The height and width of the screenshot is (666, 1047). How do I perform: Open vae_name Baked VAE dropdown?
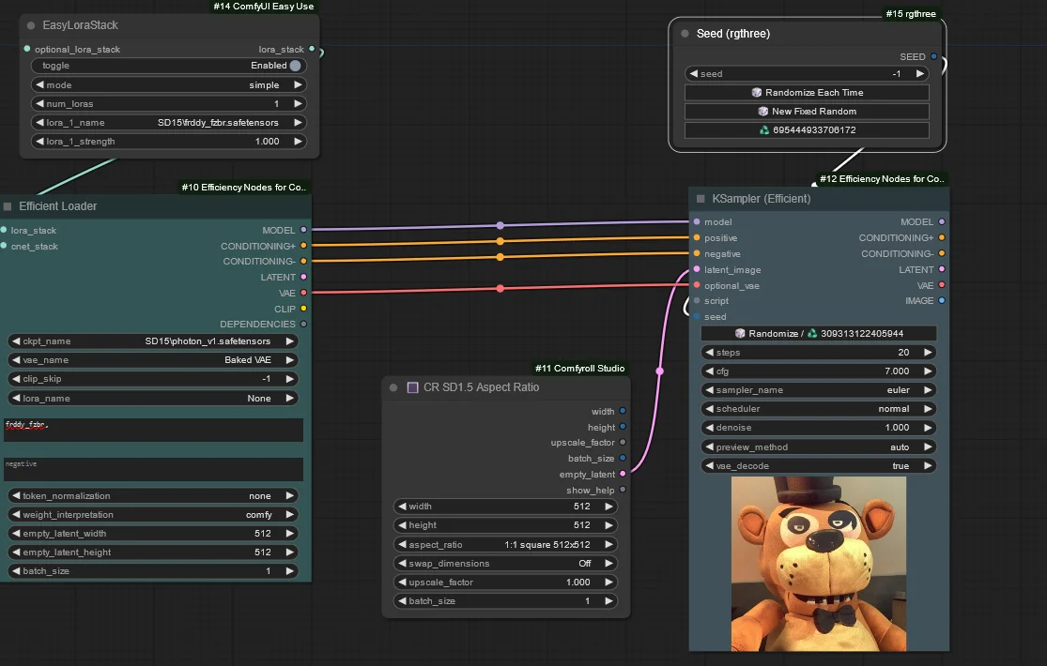152,359
